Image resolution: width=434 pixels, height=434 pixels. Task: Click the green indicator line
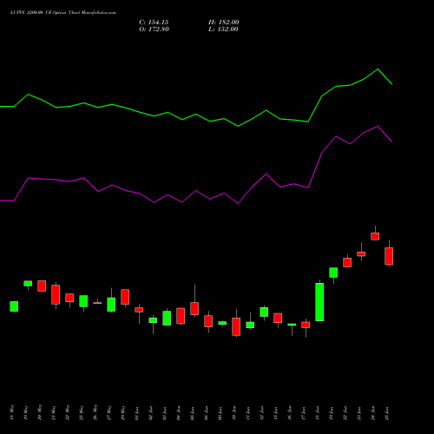196,115
